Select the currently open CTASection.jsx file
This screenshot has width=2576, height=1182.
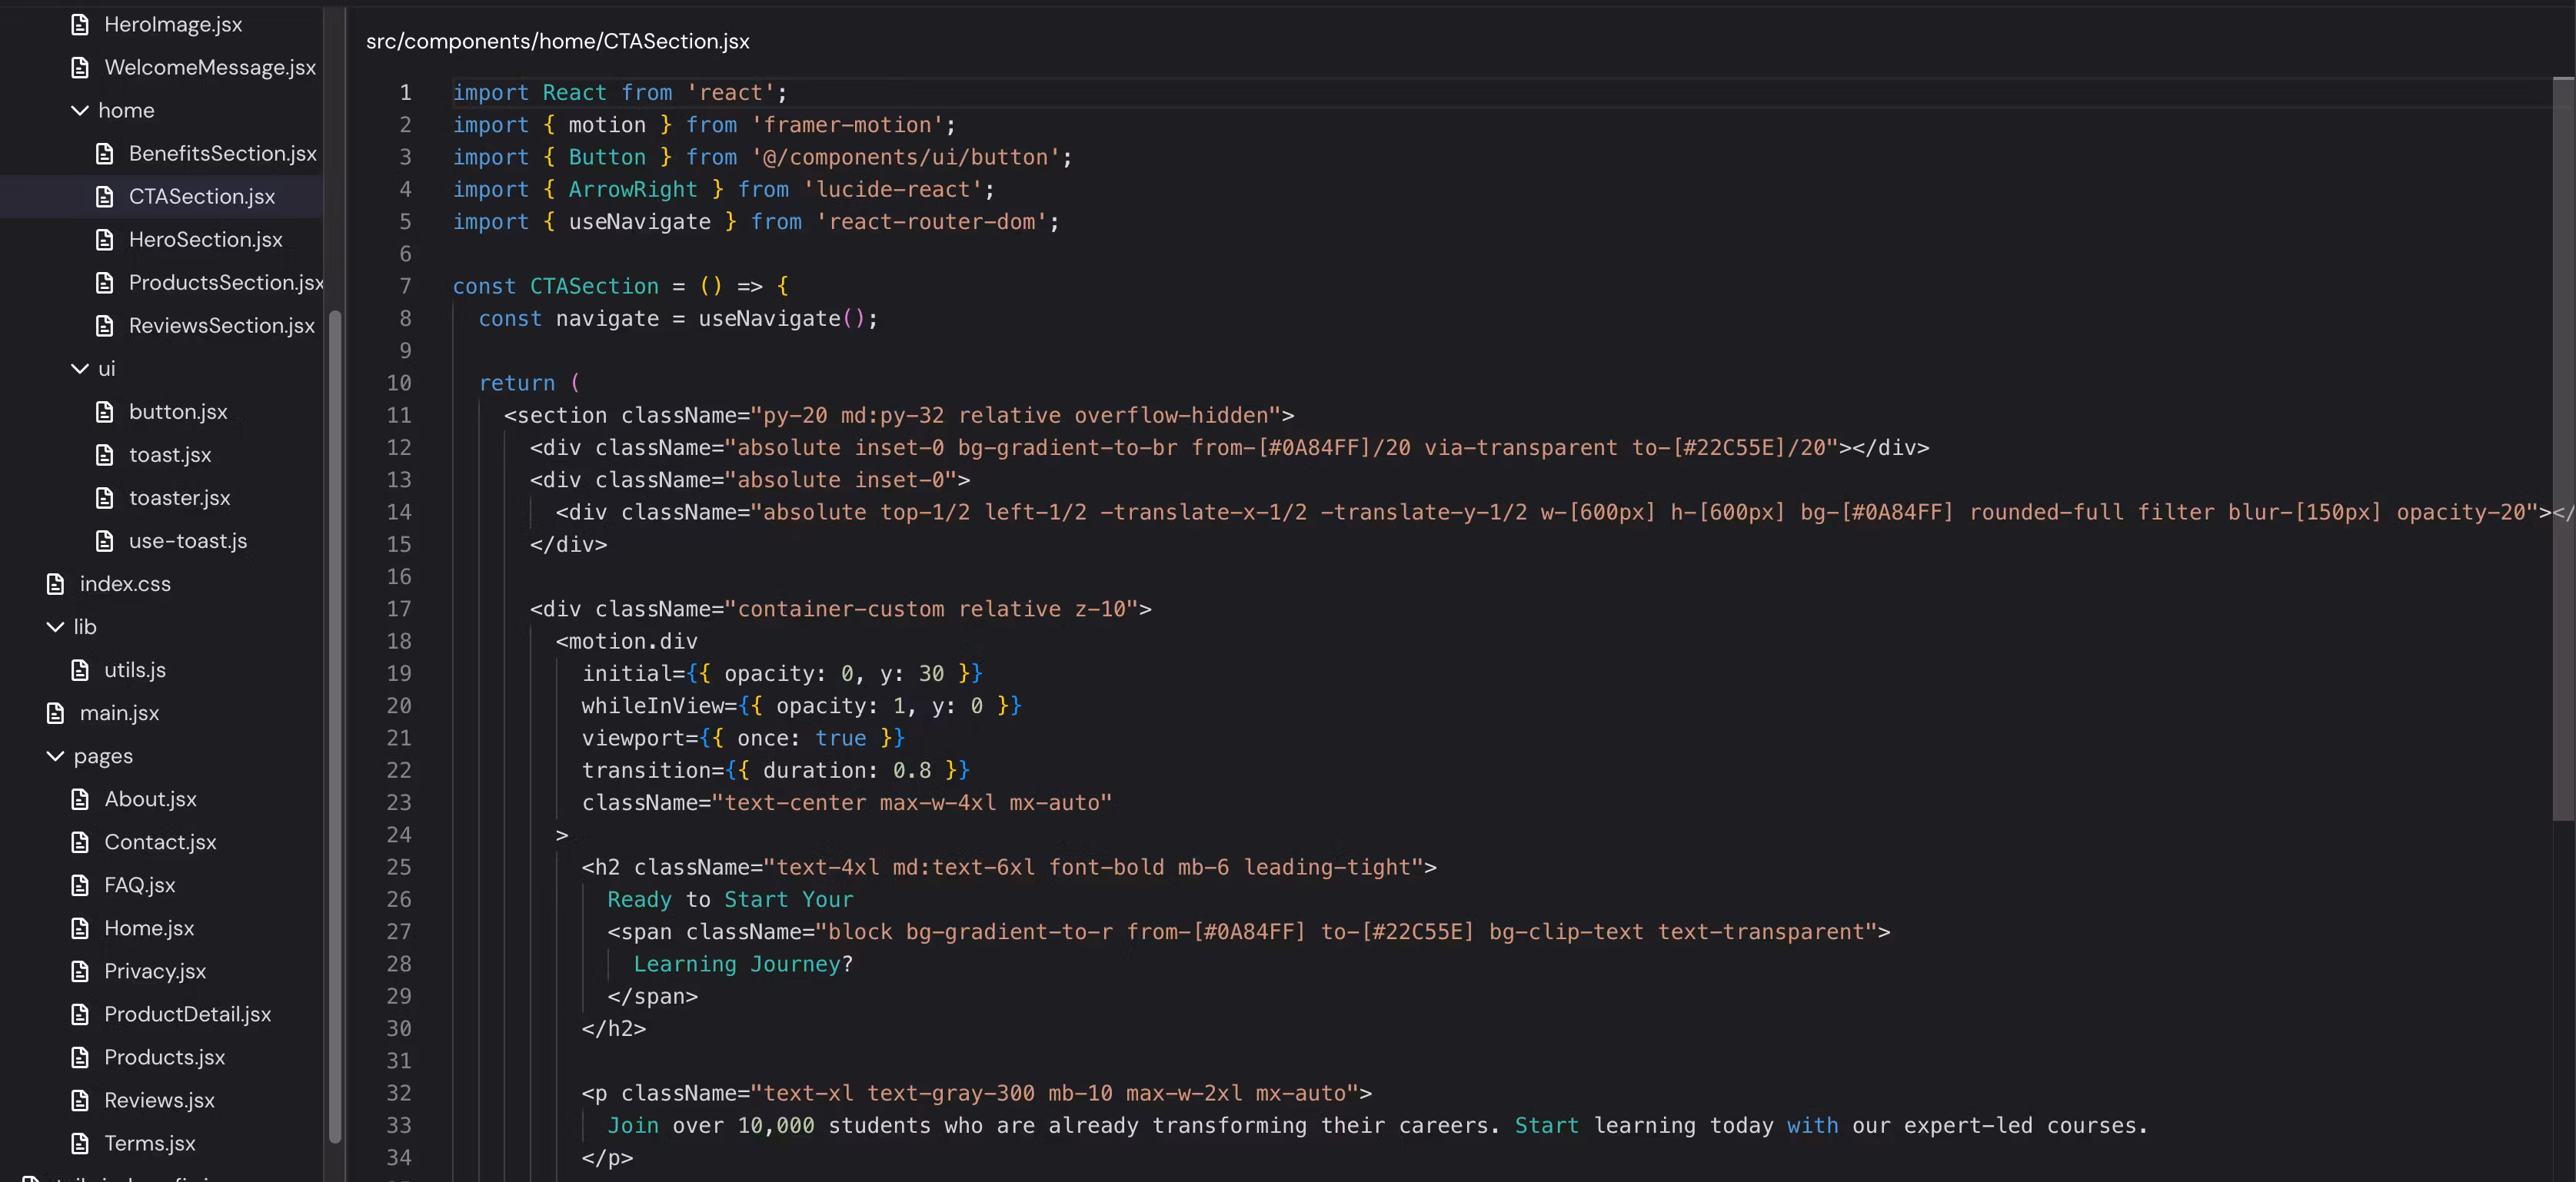201,197
